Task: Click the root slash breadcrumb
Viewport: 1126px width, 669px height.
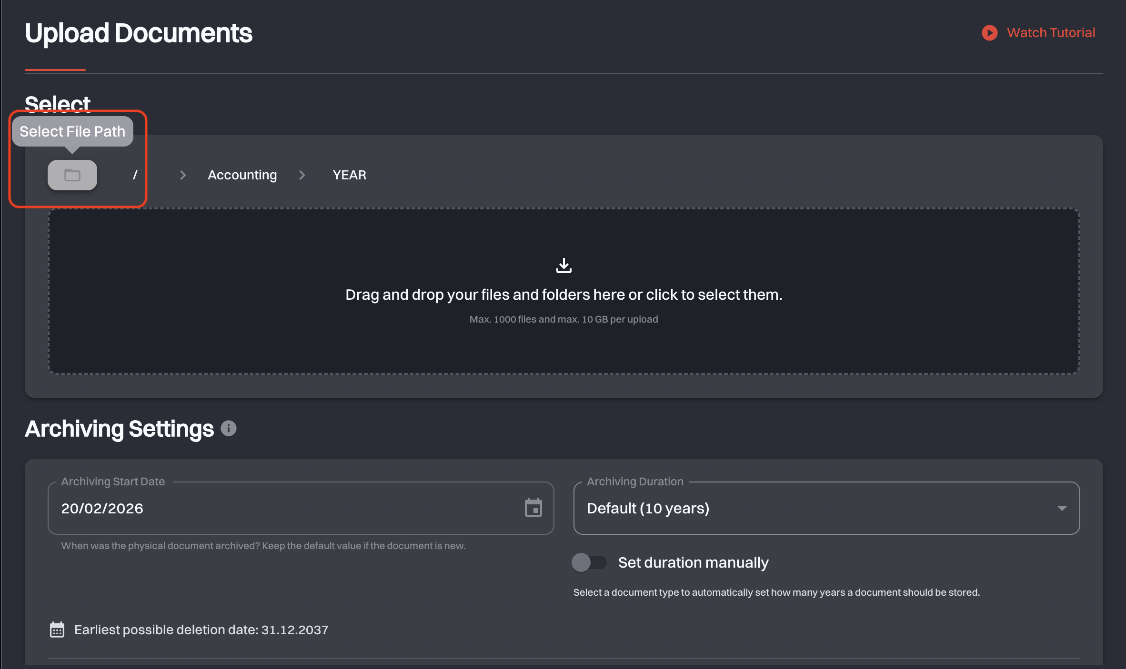Action: (135, 175)
